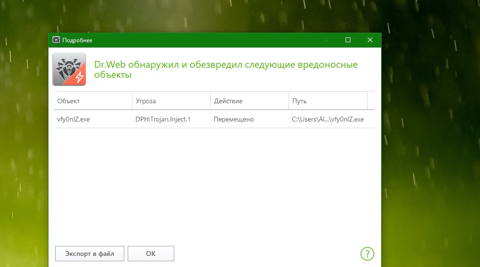This screenshot has height=267, width=480.
Task: Maximize the Подробнее window
Action: (348, 40)
